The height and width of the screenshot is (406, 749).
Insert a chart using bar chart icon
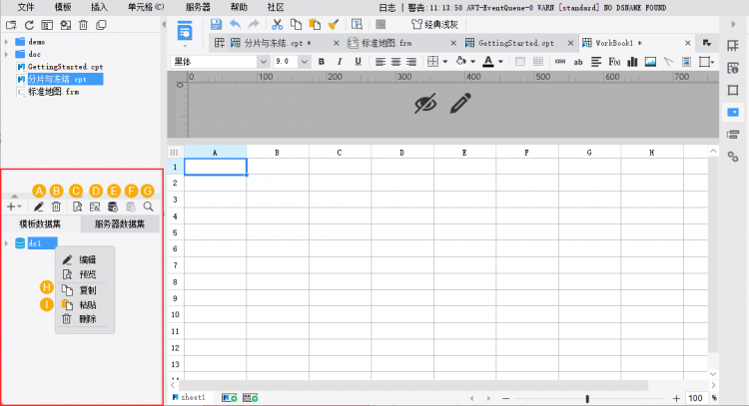click(x=632, y=62)
